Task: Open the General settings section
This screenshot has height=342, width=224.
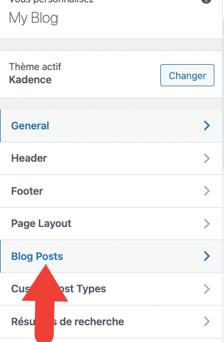Action: pos(111,126)
